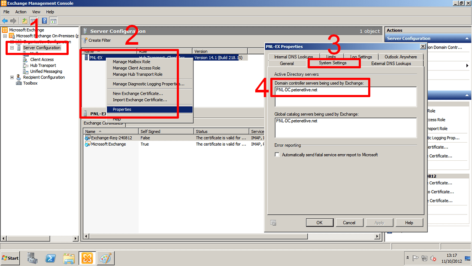Open PowerShell from the taskbar

51,258
